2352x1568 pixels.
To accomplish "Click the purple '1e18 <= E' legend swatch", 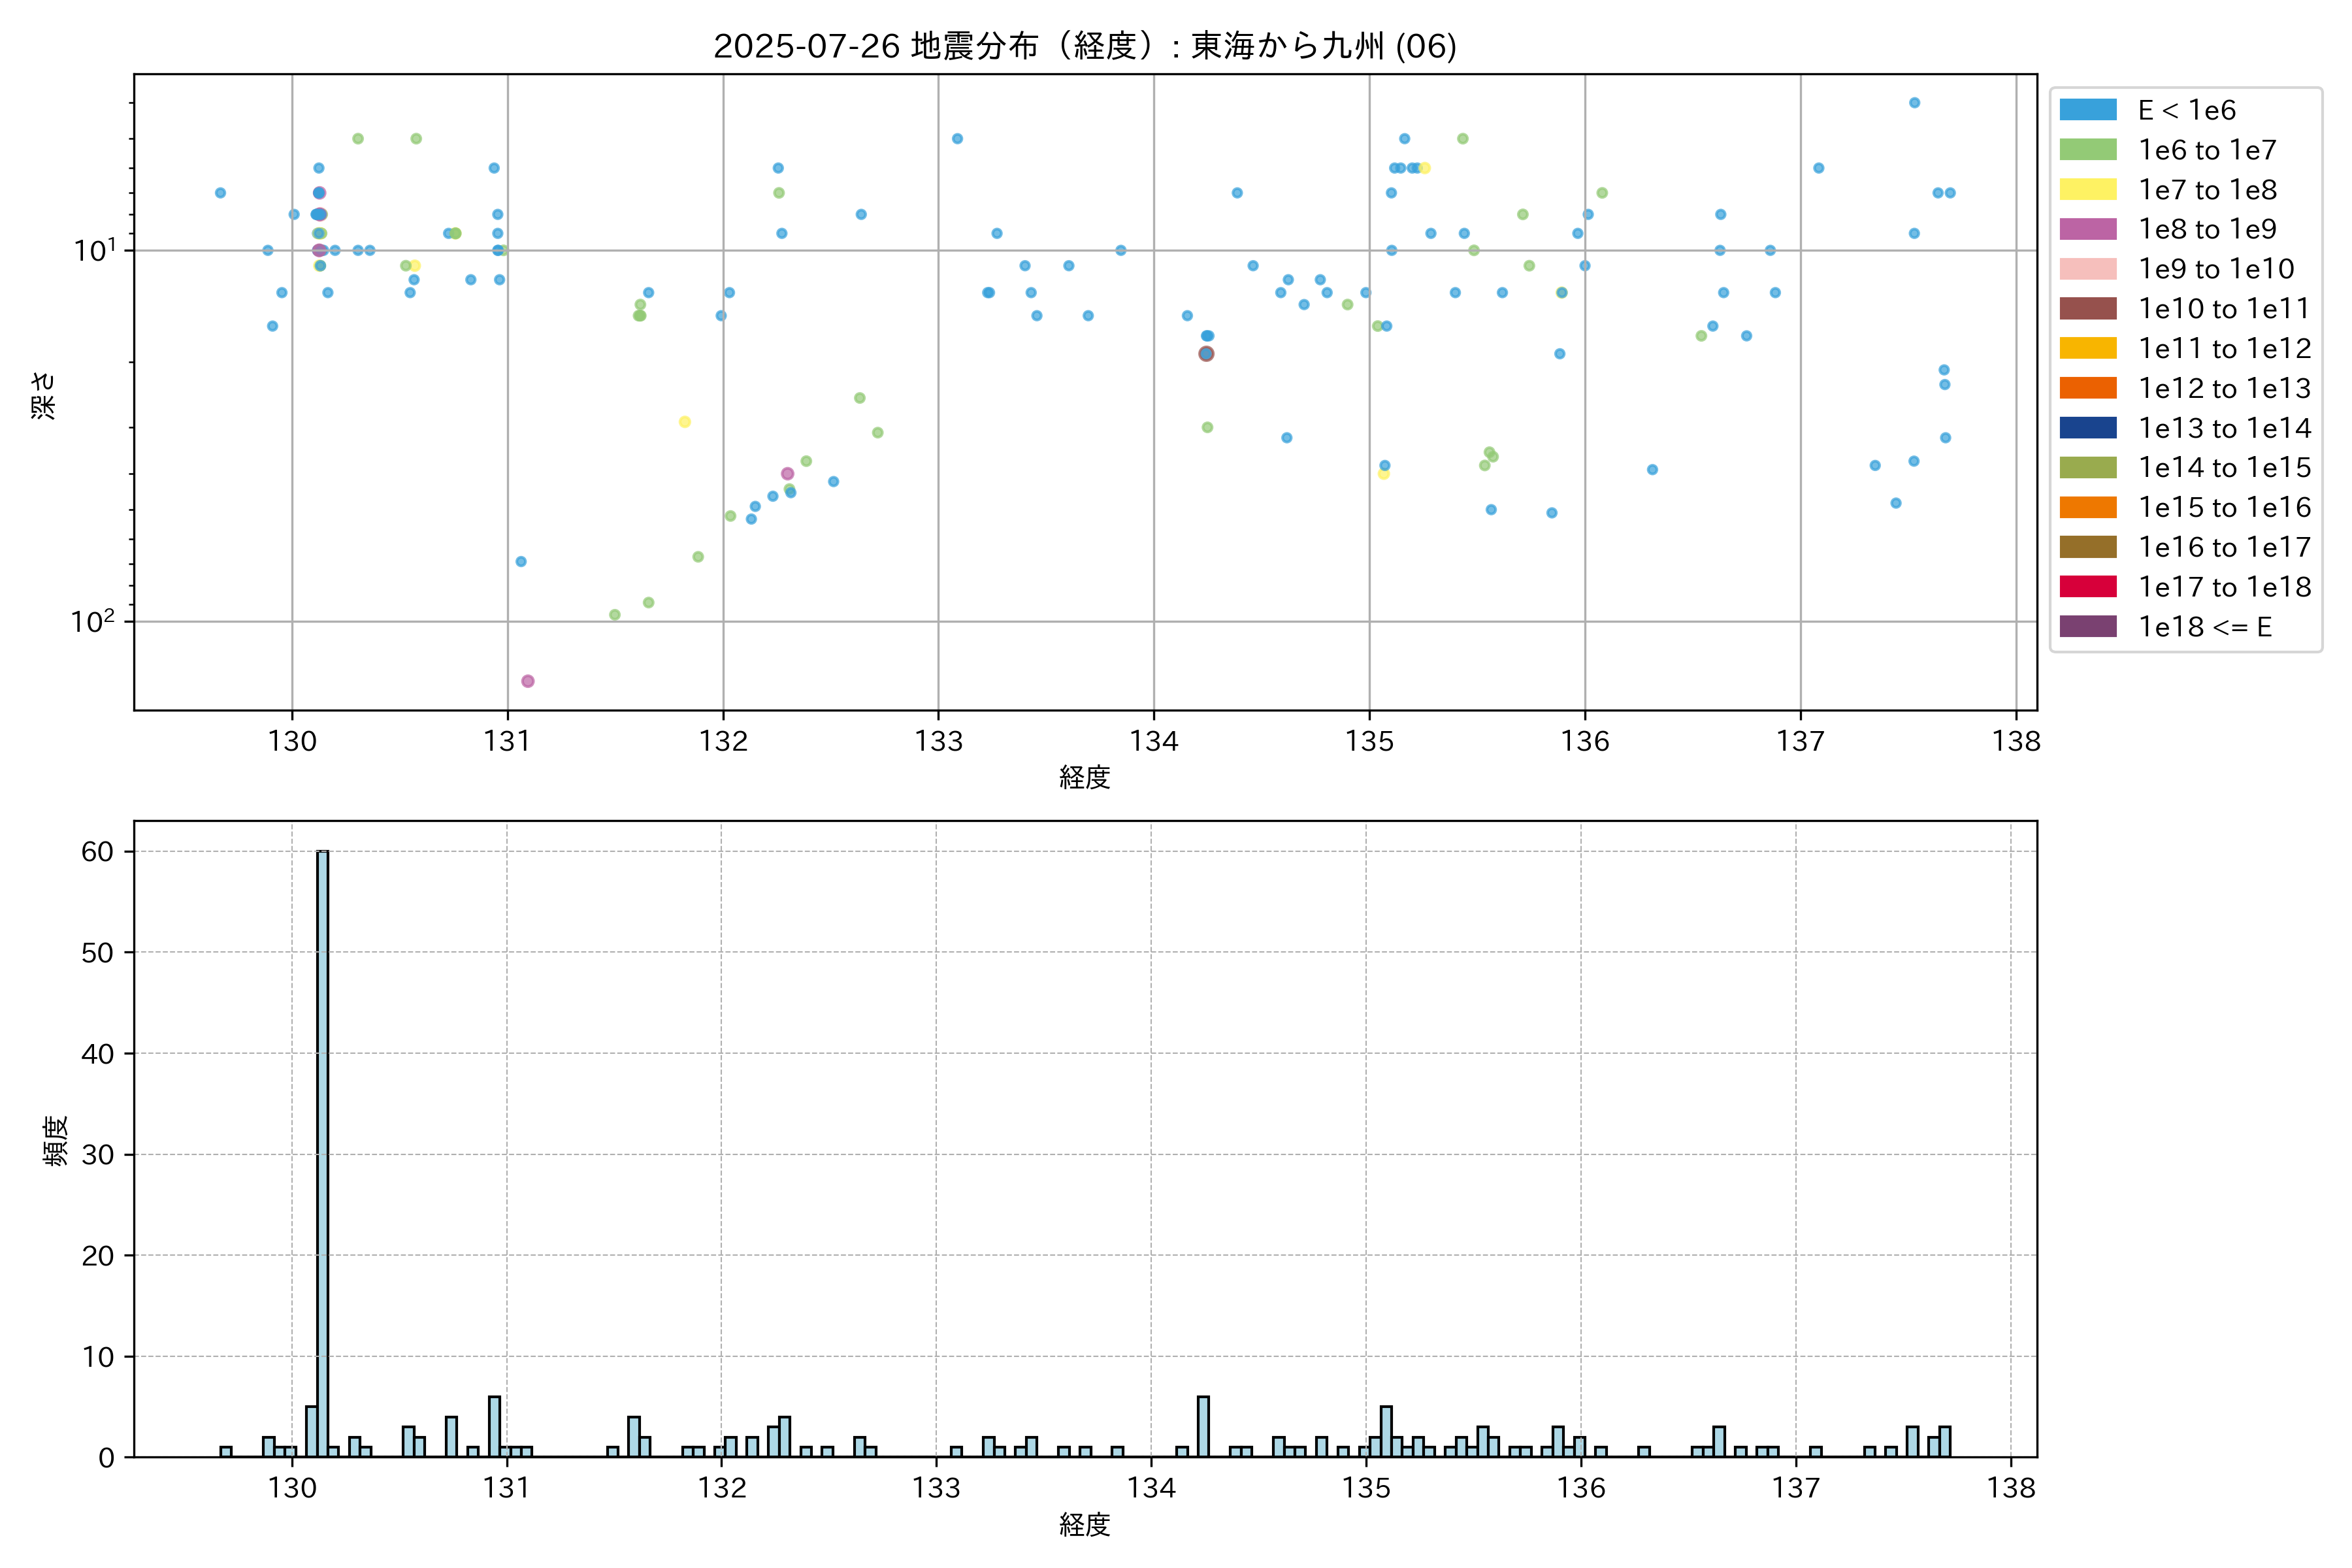I will coord(2087,627).
